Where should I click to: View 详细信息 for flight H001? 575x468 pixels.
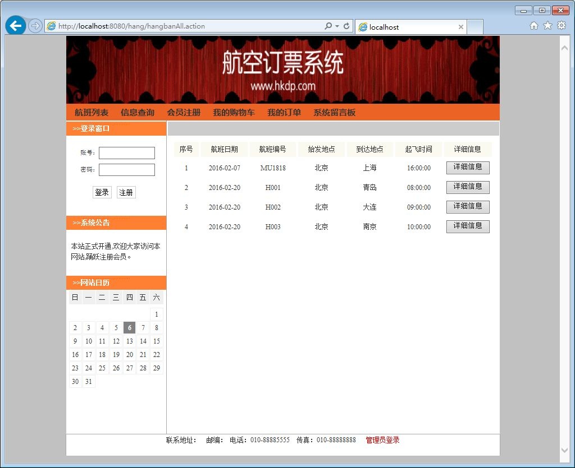pos(468,187)
